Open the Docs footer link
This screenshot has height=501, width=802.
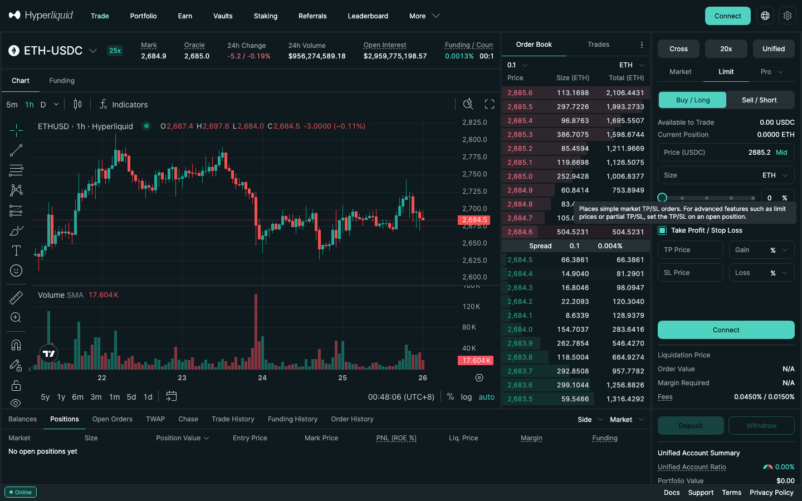pyautogui.click(x=672, y=493)
